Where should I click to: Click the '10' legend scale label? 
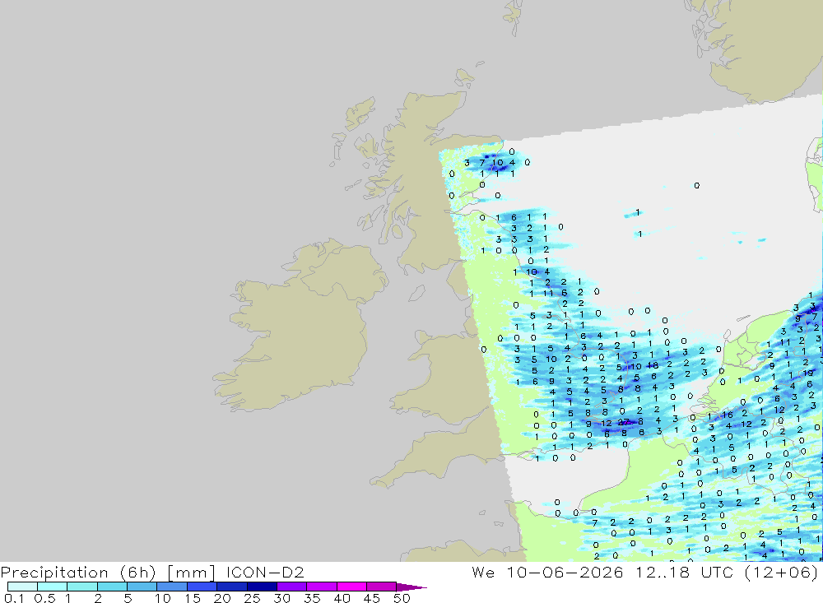click(162, 598)
